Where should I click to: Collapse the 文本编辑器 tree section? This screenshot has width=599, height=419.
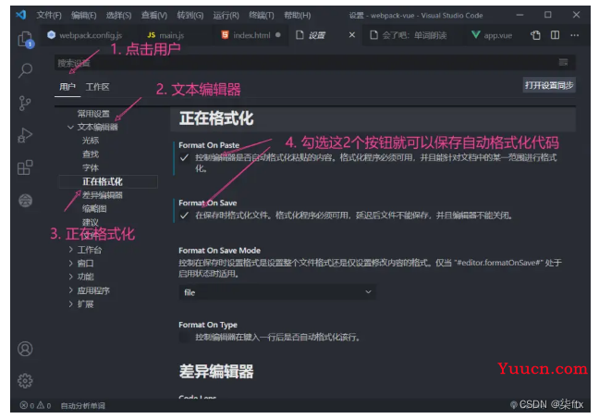[70, 127]
